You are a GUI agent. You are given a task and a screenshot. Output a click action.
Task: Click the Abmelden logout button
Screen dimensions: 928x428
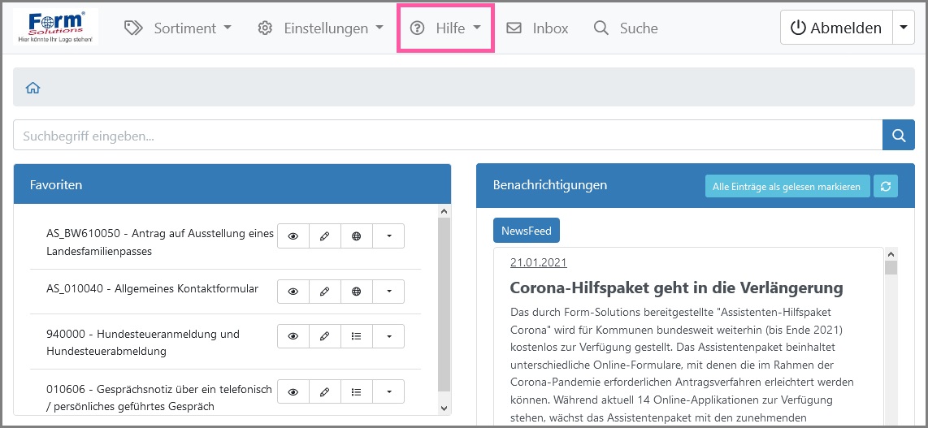pos(836,28)
